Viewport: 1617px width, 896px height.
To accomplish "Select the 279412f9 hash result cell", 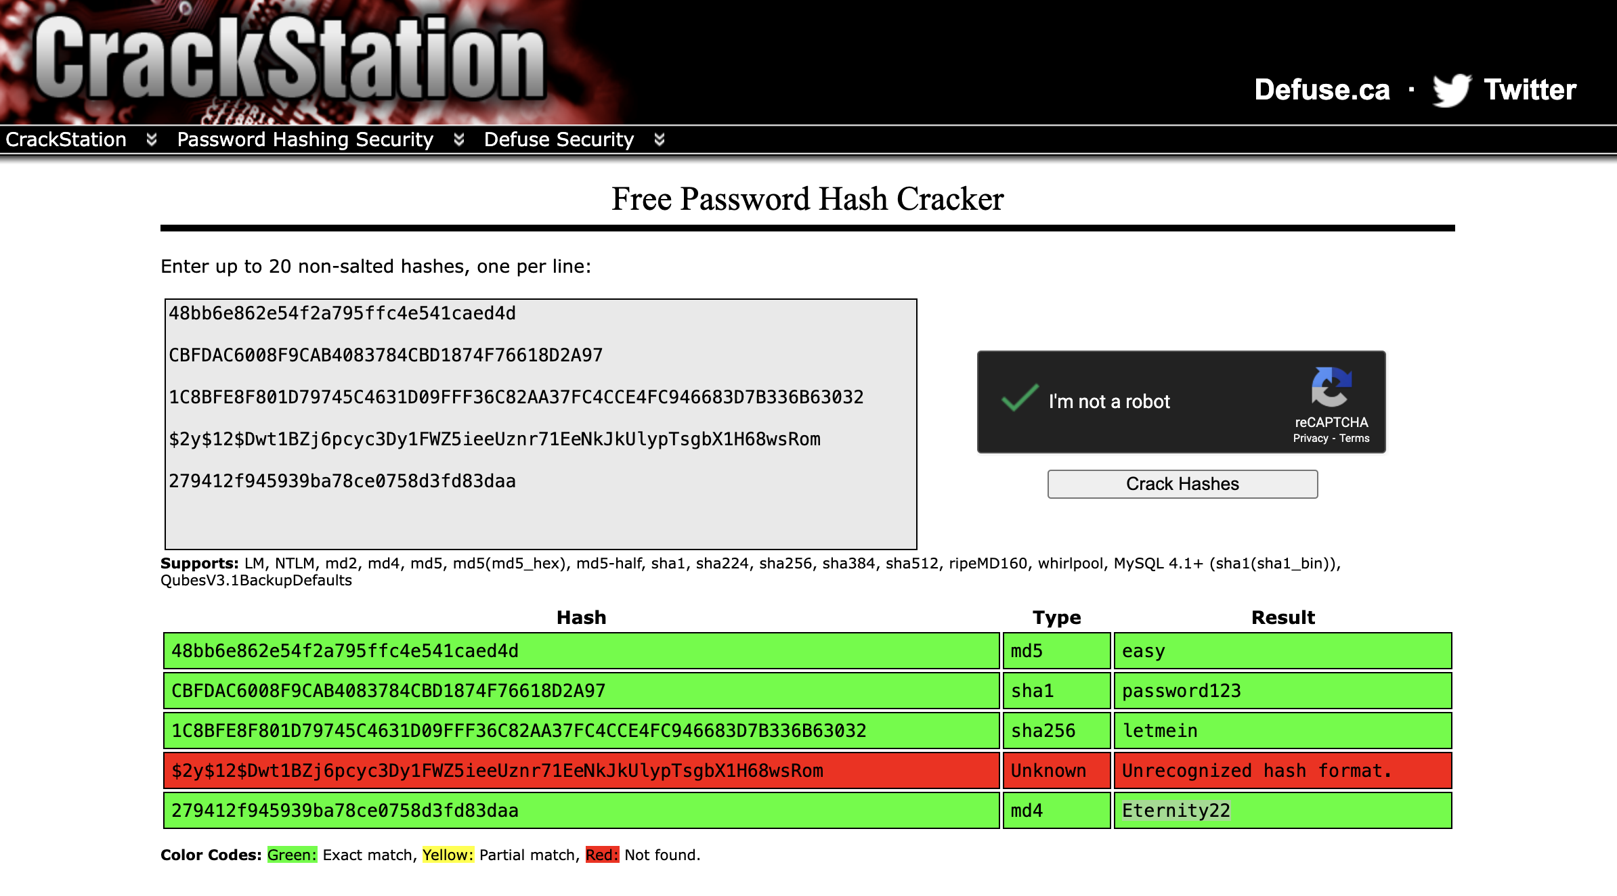I will click(582, 811).
